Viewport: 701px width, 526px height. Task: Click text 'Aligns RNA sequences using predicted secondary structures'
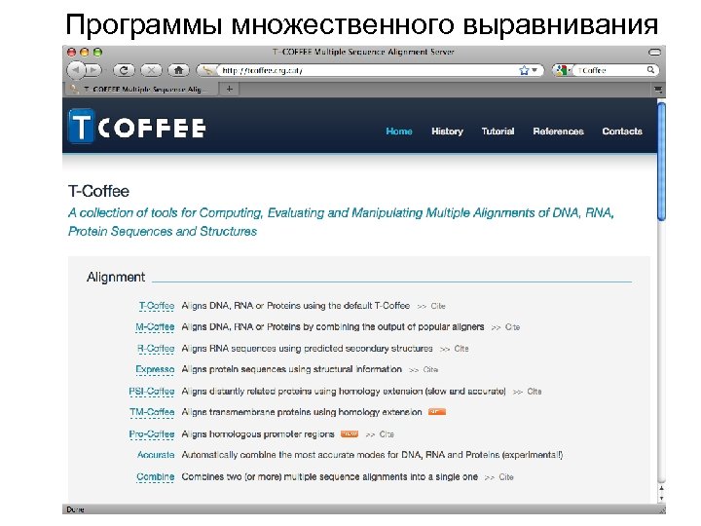(x=307, y=349)
